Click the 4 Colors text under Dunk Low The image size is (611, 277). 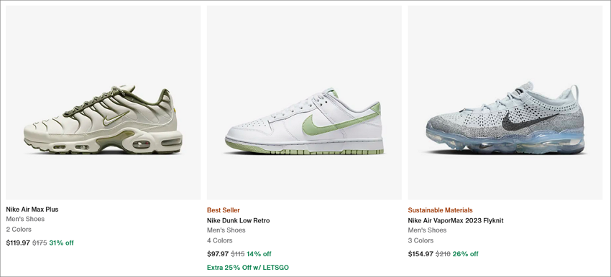(220, 240)
